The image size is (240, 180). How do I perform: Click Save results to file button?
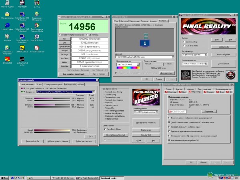coord(32,141)
